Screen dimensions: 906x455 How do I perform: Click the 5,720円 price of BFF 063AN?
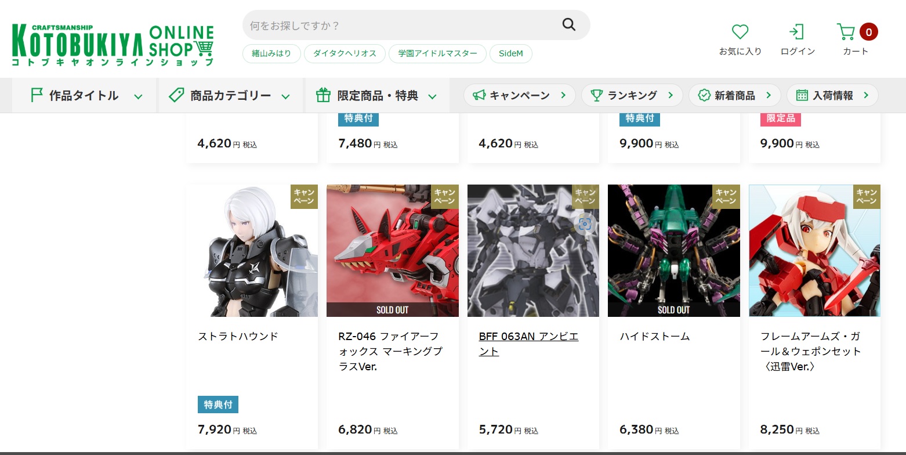(509, 430)
